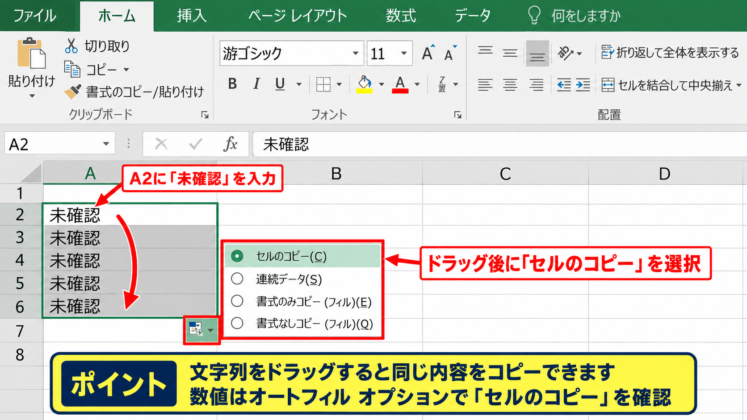Click the Middle Align icon
Viewport: 747px width, 420px height.
510,53
